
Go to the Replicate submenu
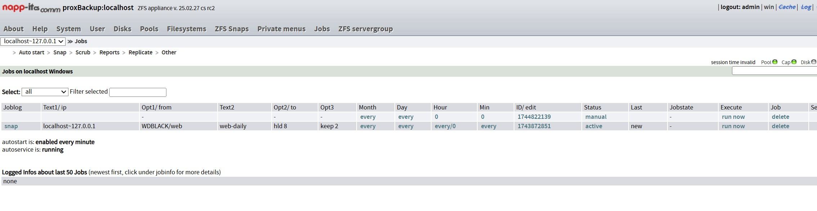[x=140, y=53]
